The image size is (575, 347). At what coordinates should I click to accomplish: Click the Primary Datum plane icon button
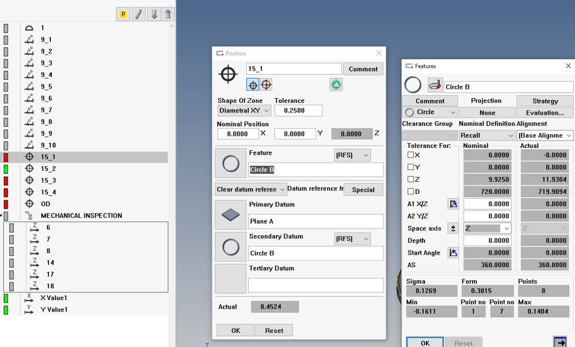[x=230, y=215]
